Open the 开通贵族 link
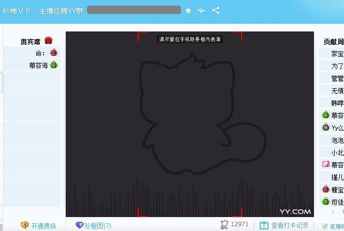344x231 pixels. [x=43, y=226]
